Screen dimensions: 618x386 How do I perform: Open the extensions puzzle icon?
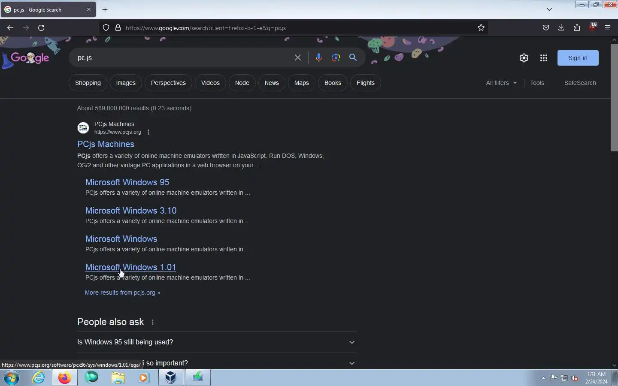coord(577,28)
